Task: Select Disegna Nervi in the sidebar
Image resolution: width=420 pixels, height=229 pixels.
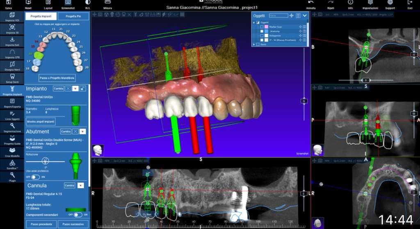Action: click(12, 65)
